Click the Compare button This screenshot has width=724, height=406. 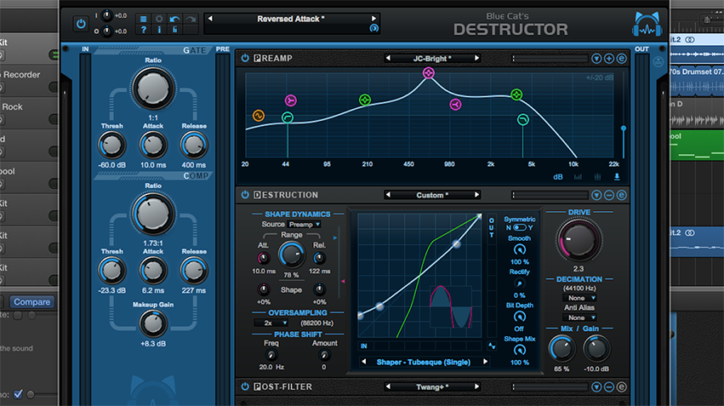click(32, 301)
